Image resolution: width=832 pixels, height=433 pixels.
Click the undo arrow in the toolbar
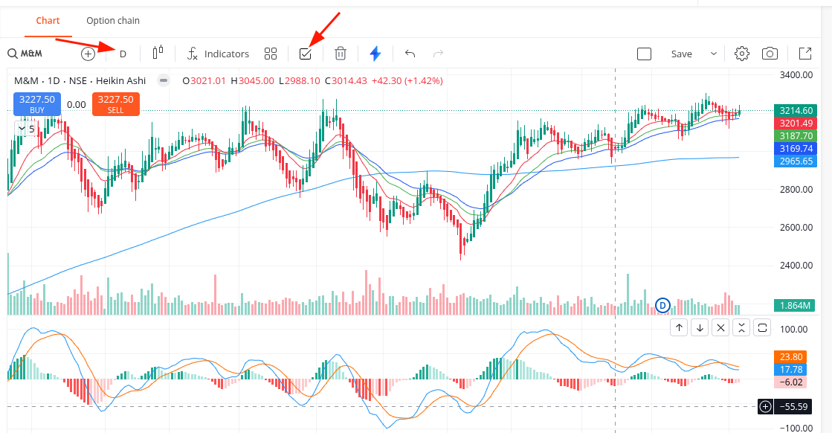click(409, 53)
